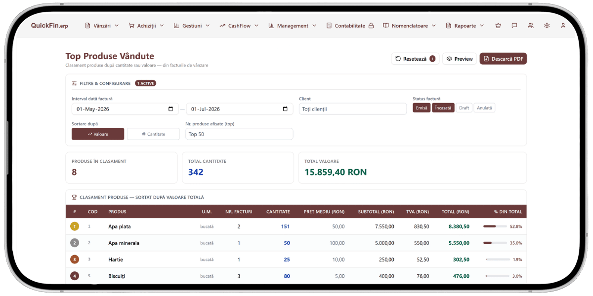The image size is (593, 296).
Task: Select sorting by Cantitate
Action: [153, 134]
